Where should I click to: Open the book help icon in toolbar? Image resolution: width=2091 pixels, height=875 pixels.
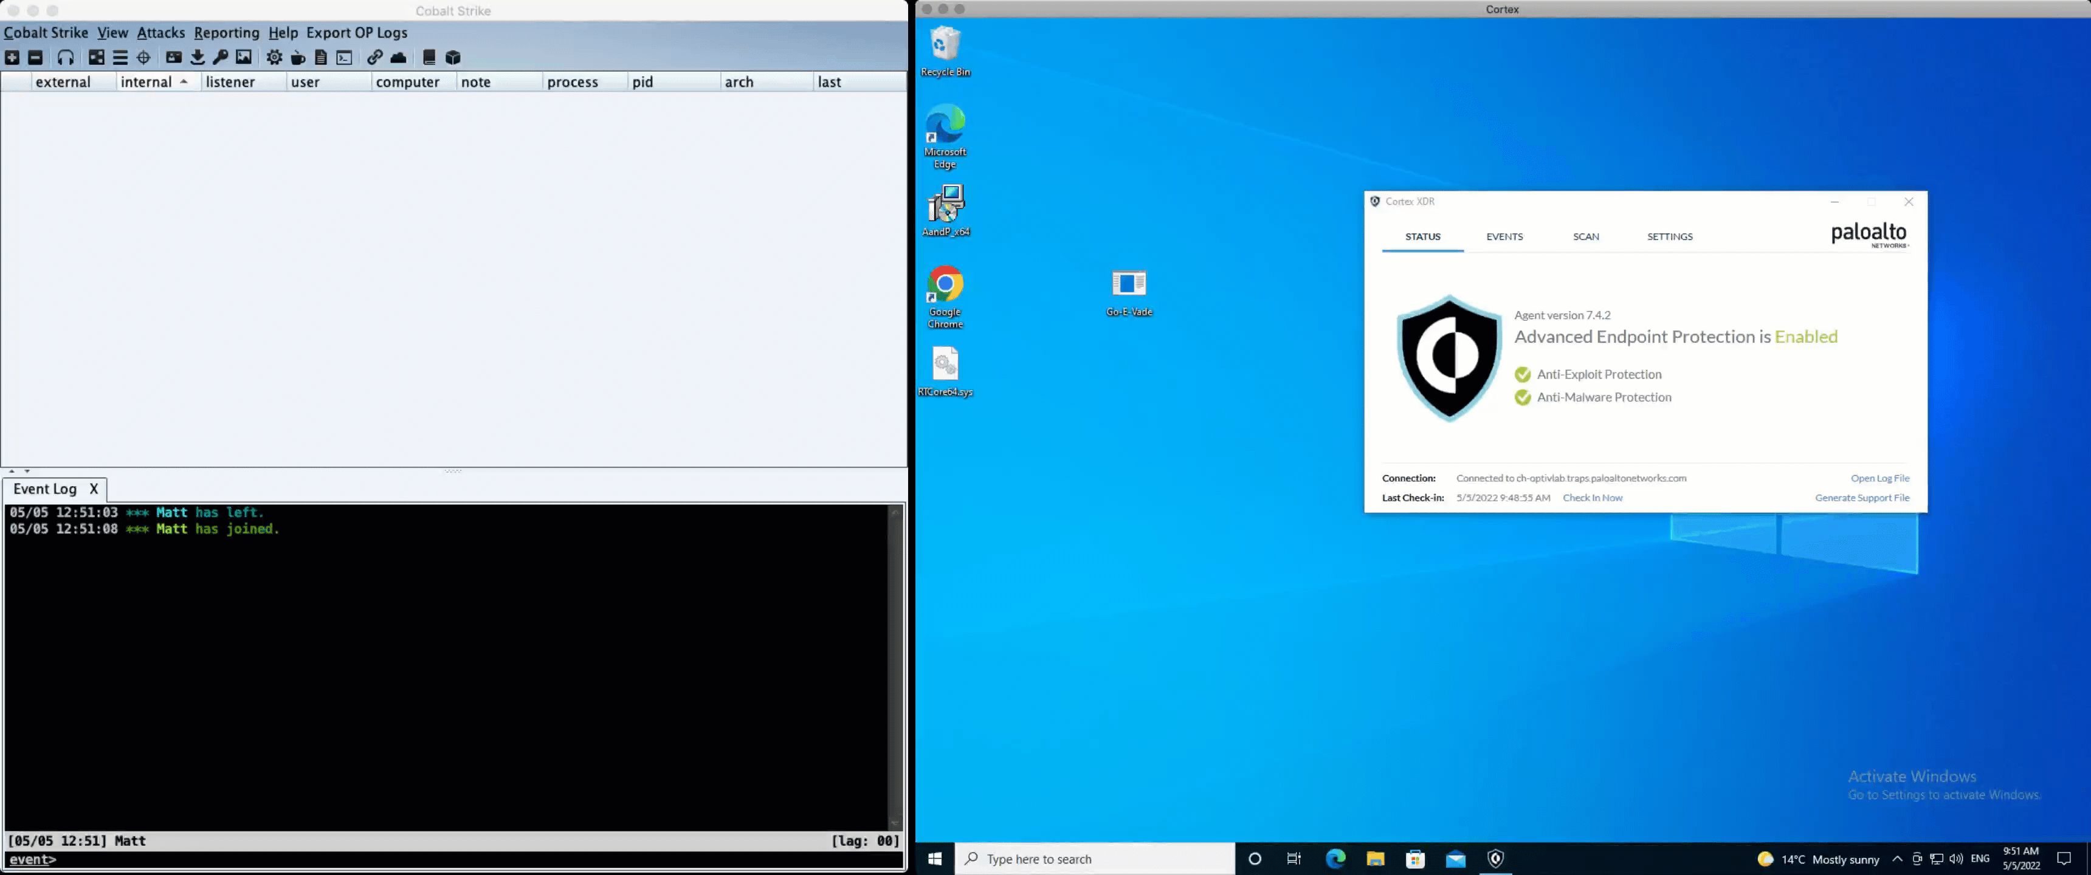point(429,58)
